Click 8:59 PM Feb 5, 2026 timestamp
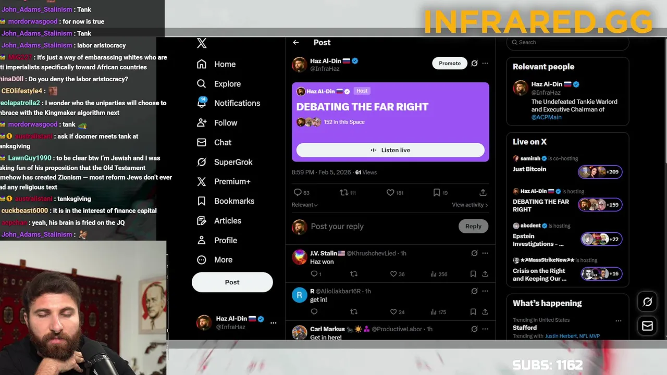Screen dimensions: 667x375 click(322, 172)
